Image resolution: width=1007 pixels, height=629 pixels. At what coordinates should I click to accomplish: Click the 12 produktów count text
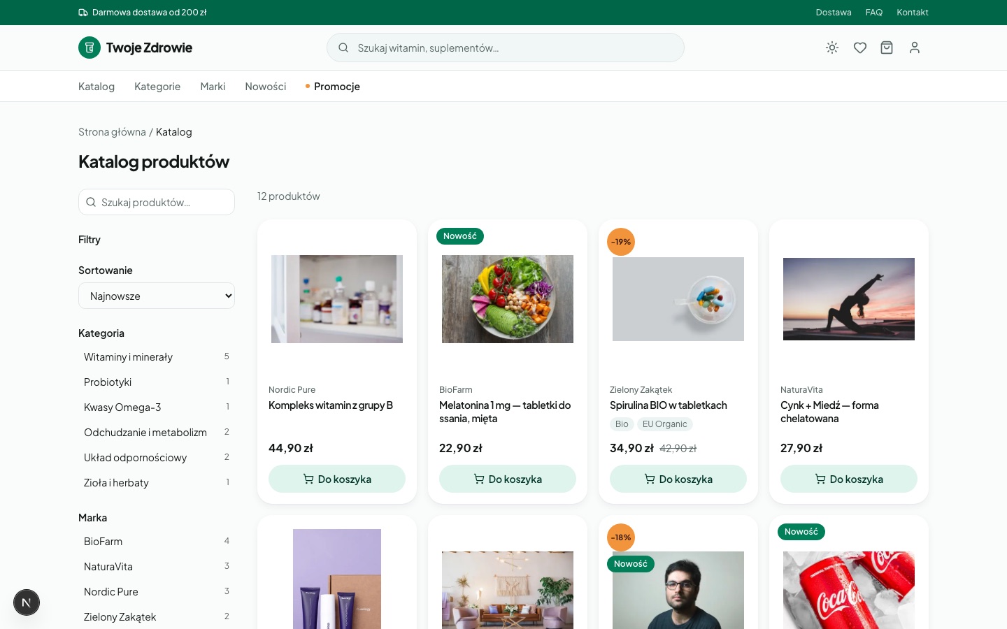289,196
